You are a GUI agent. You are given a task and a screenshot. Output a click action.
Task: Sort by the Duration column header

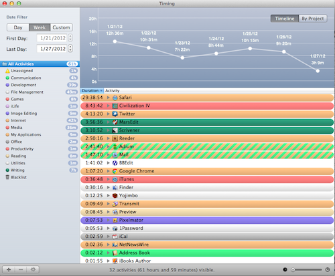pos(92,91)
